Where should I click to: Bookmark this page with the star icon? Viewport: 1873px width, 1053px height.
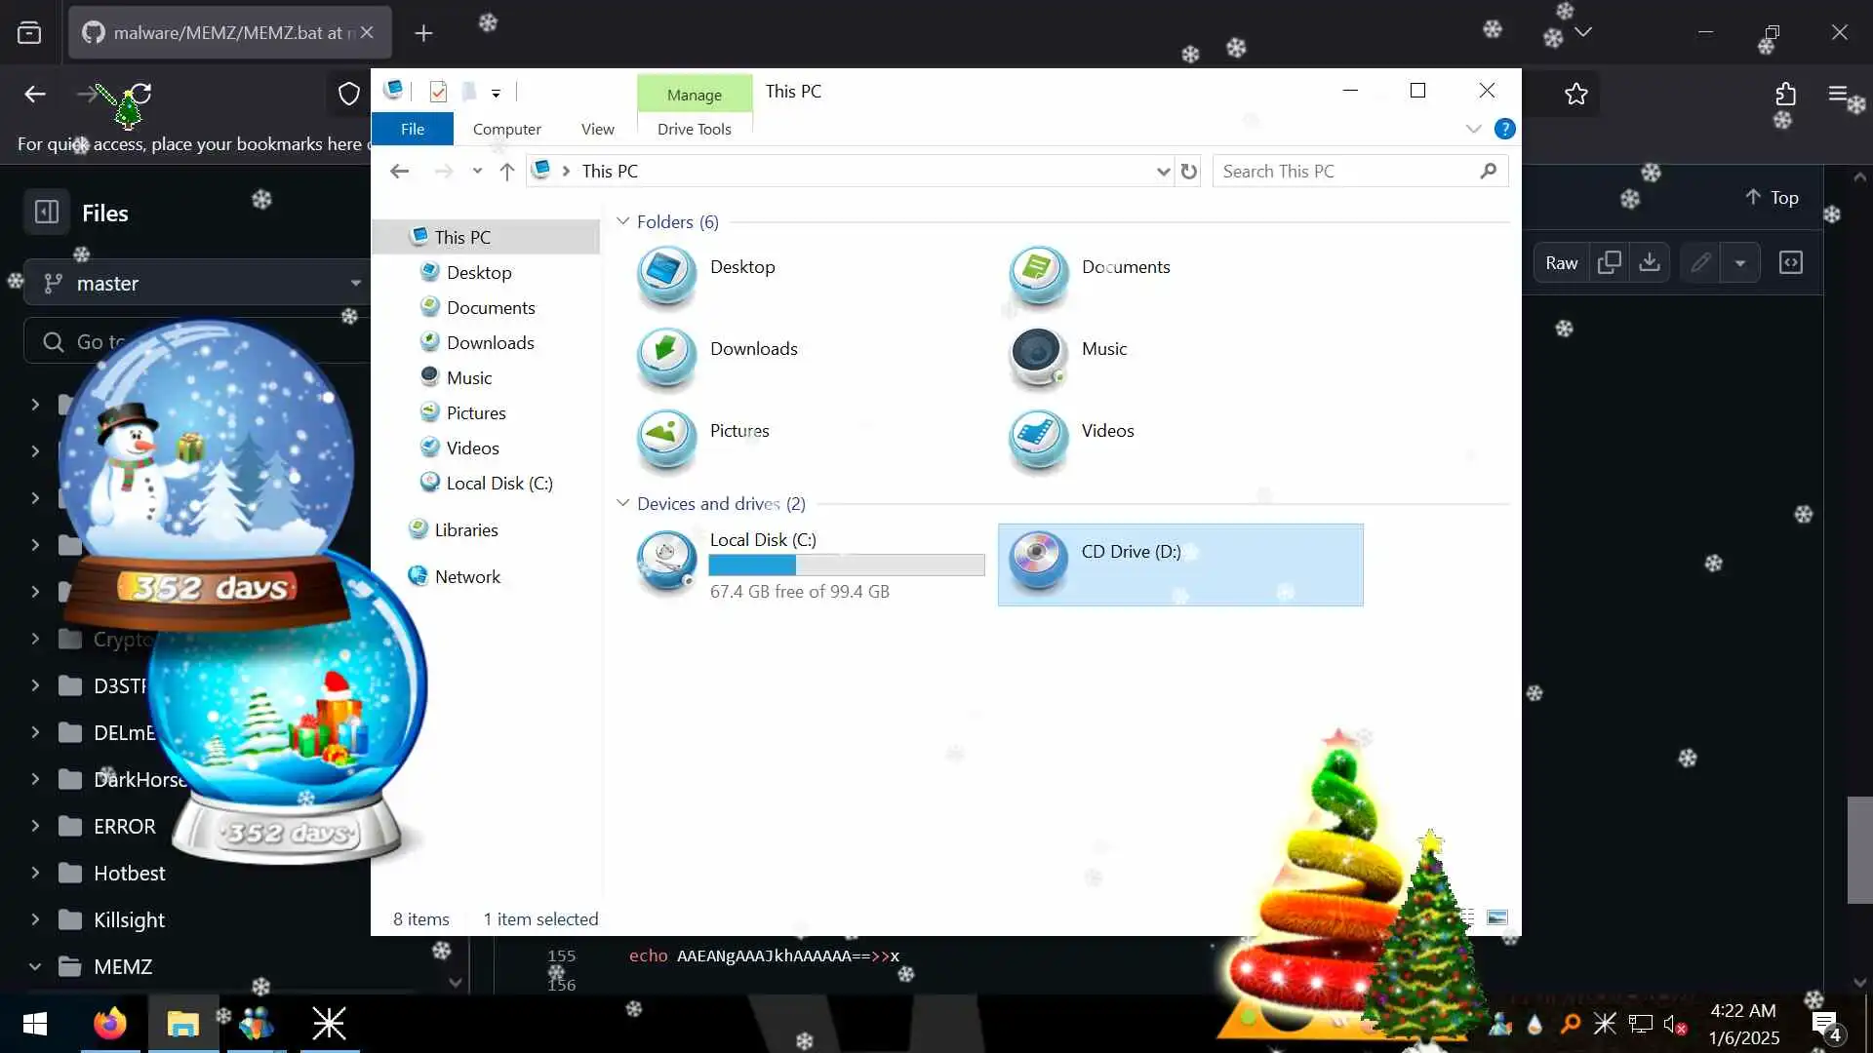pos(1575,95)
